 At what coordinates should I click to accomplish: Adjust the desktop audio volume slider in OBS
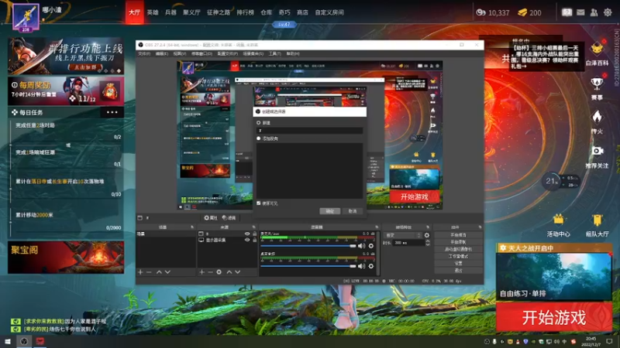coord(308,266)
